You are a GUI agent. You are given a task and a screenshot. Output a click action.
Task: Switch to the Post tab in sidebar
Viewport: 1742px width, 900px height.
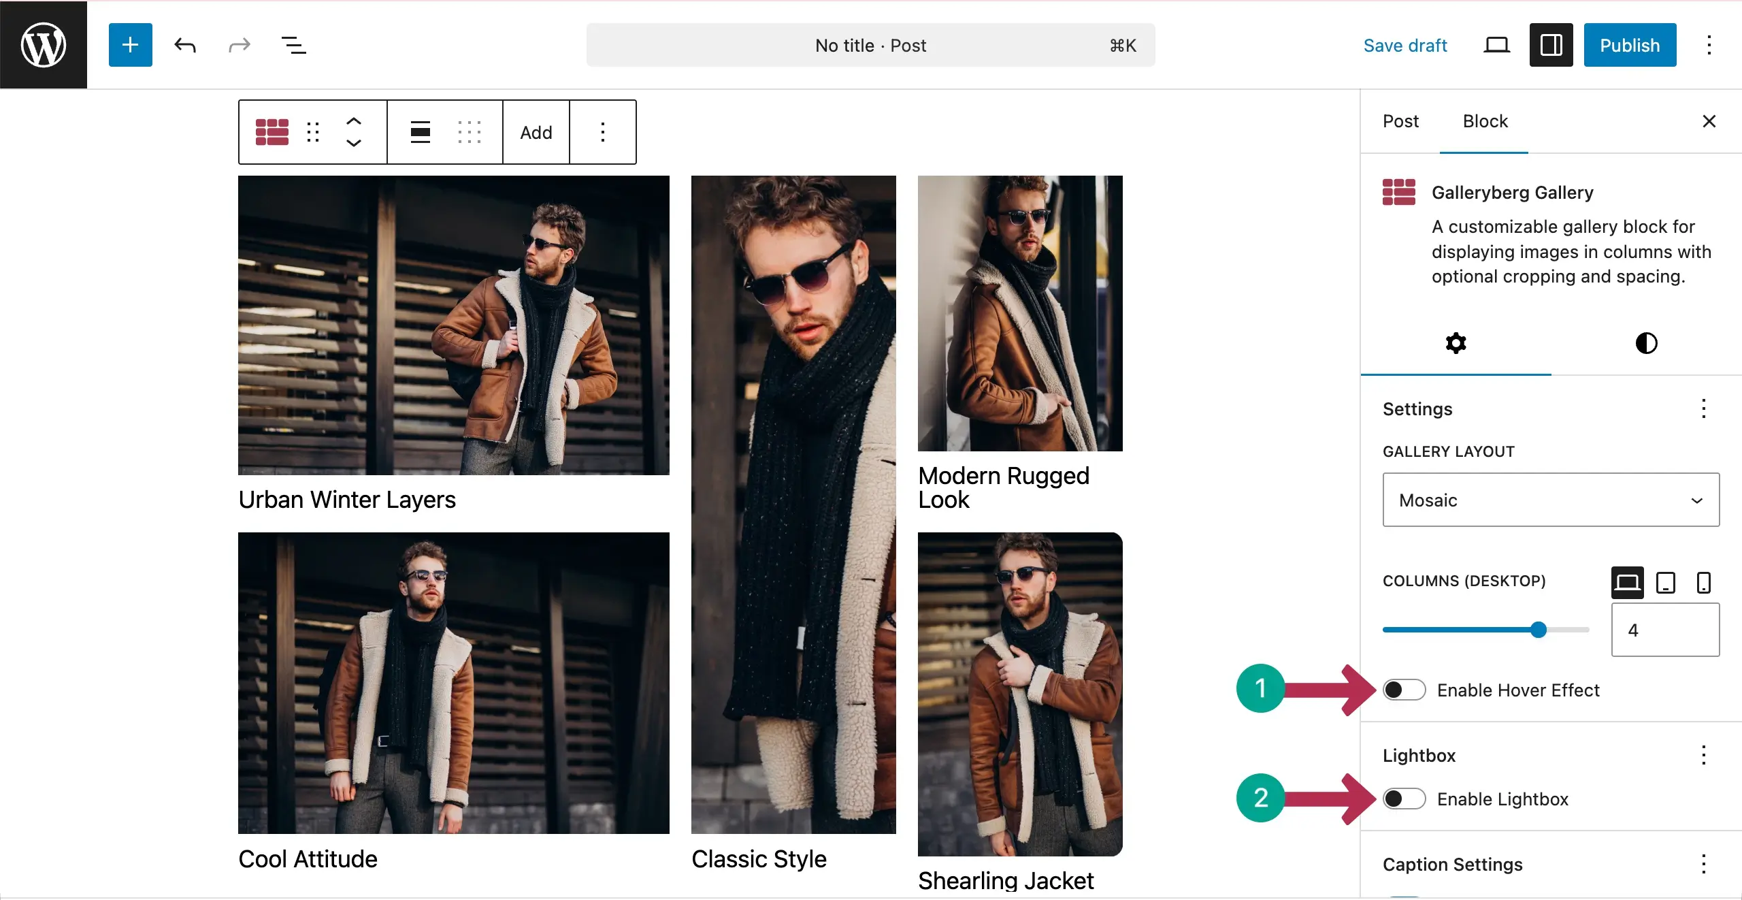1400,121
